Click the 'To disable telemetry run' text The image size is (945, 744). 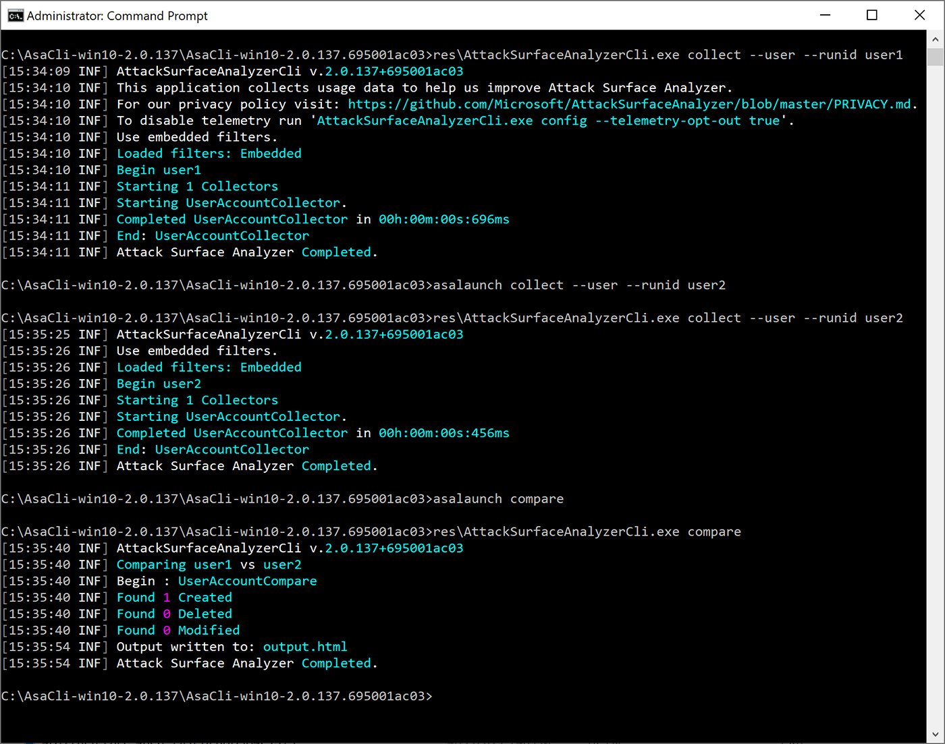(209, 121)
